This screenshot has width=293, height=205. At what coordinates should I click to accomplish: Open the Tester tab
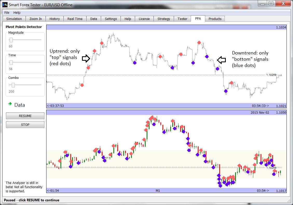point(182,19)
